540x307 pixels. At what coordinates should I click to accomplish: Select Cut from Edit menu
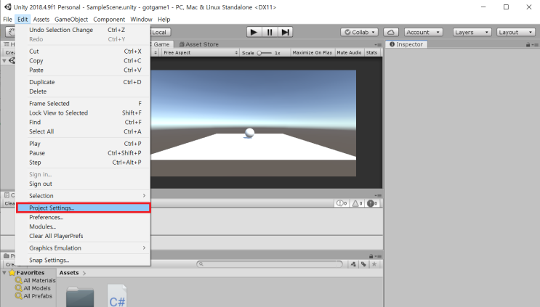point(83,52)
